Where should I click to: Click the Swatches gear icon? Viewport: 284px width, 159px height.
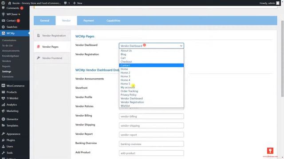pos(3,27)
